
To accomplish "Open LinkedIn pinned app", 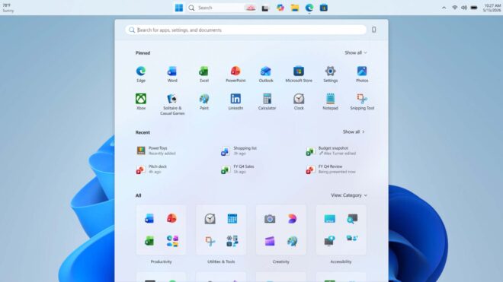I will tap(235, 102).
